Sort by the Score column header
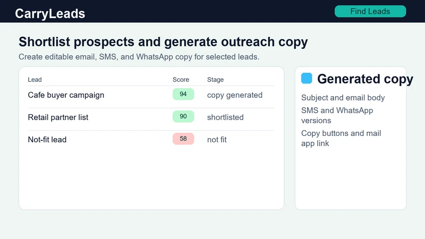The height and width of the screenshot is (239, 425). pyautogui.click(x=181, y=80)
